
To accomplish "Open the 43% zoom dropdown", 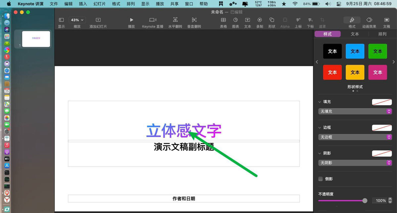I will [x=77, y=20].
